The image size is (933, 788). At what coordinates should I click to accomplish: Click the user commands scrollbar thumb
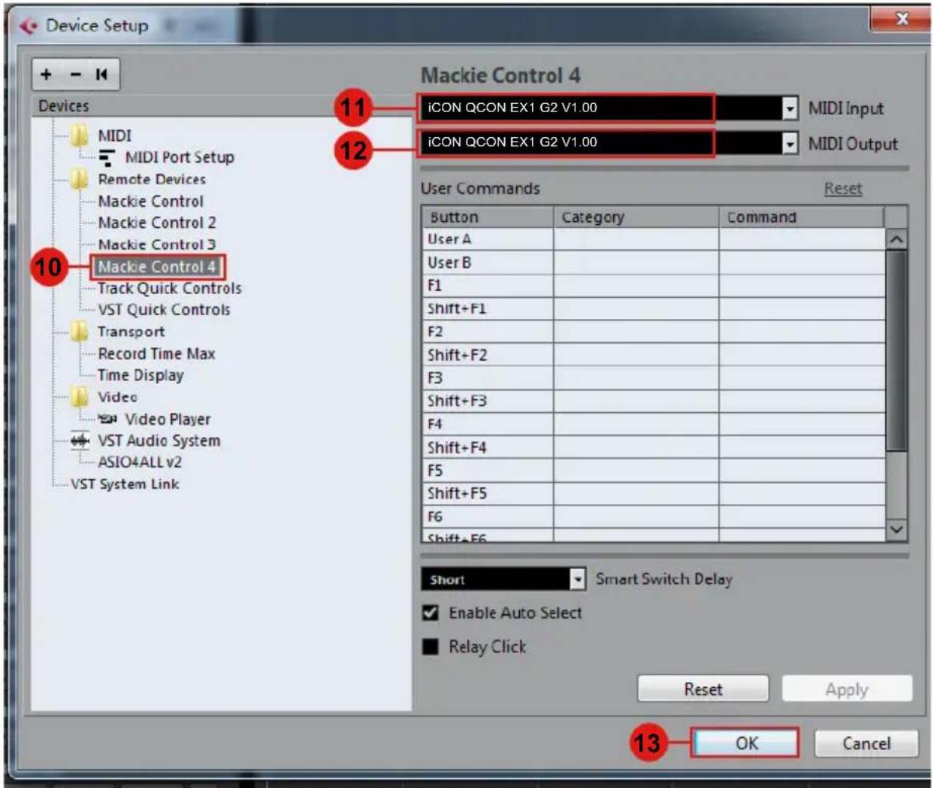[896, 351]
